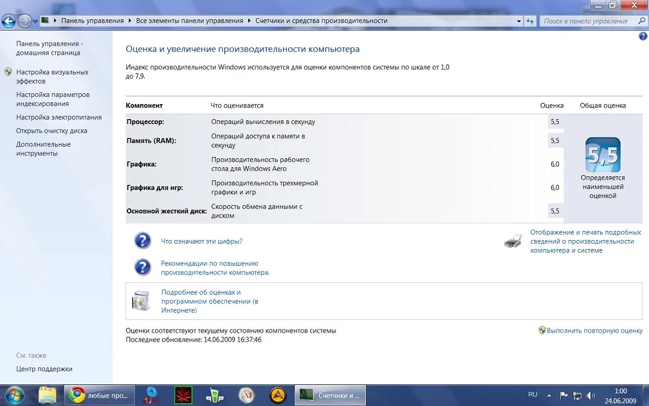Open 'Открыть очистку диска'
This screenshot has width=649, height=406.
[52, 131]
